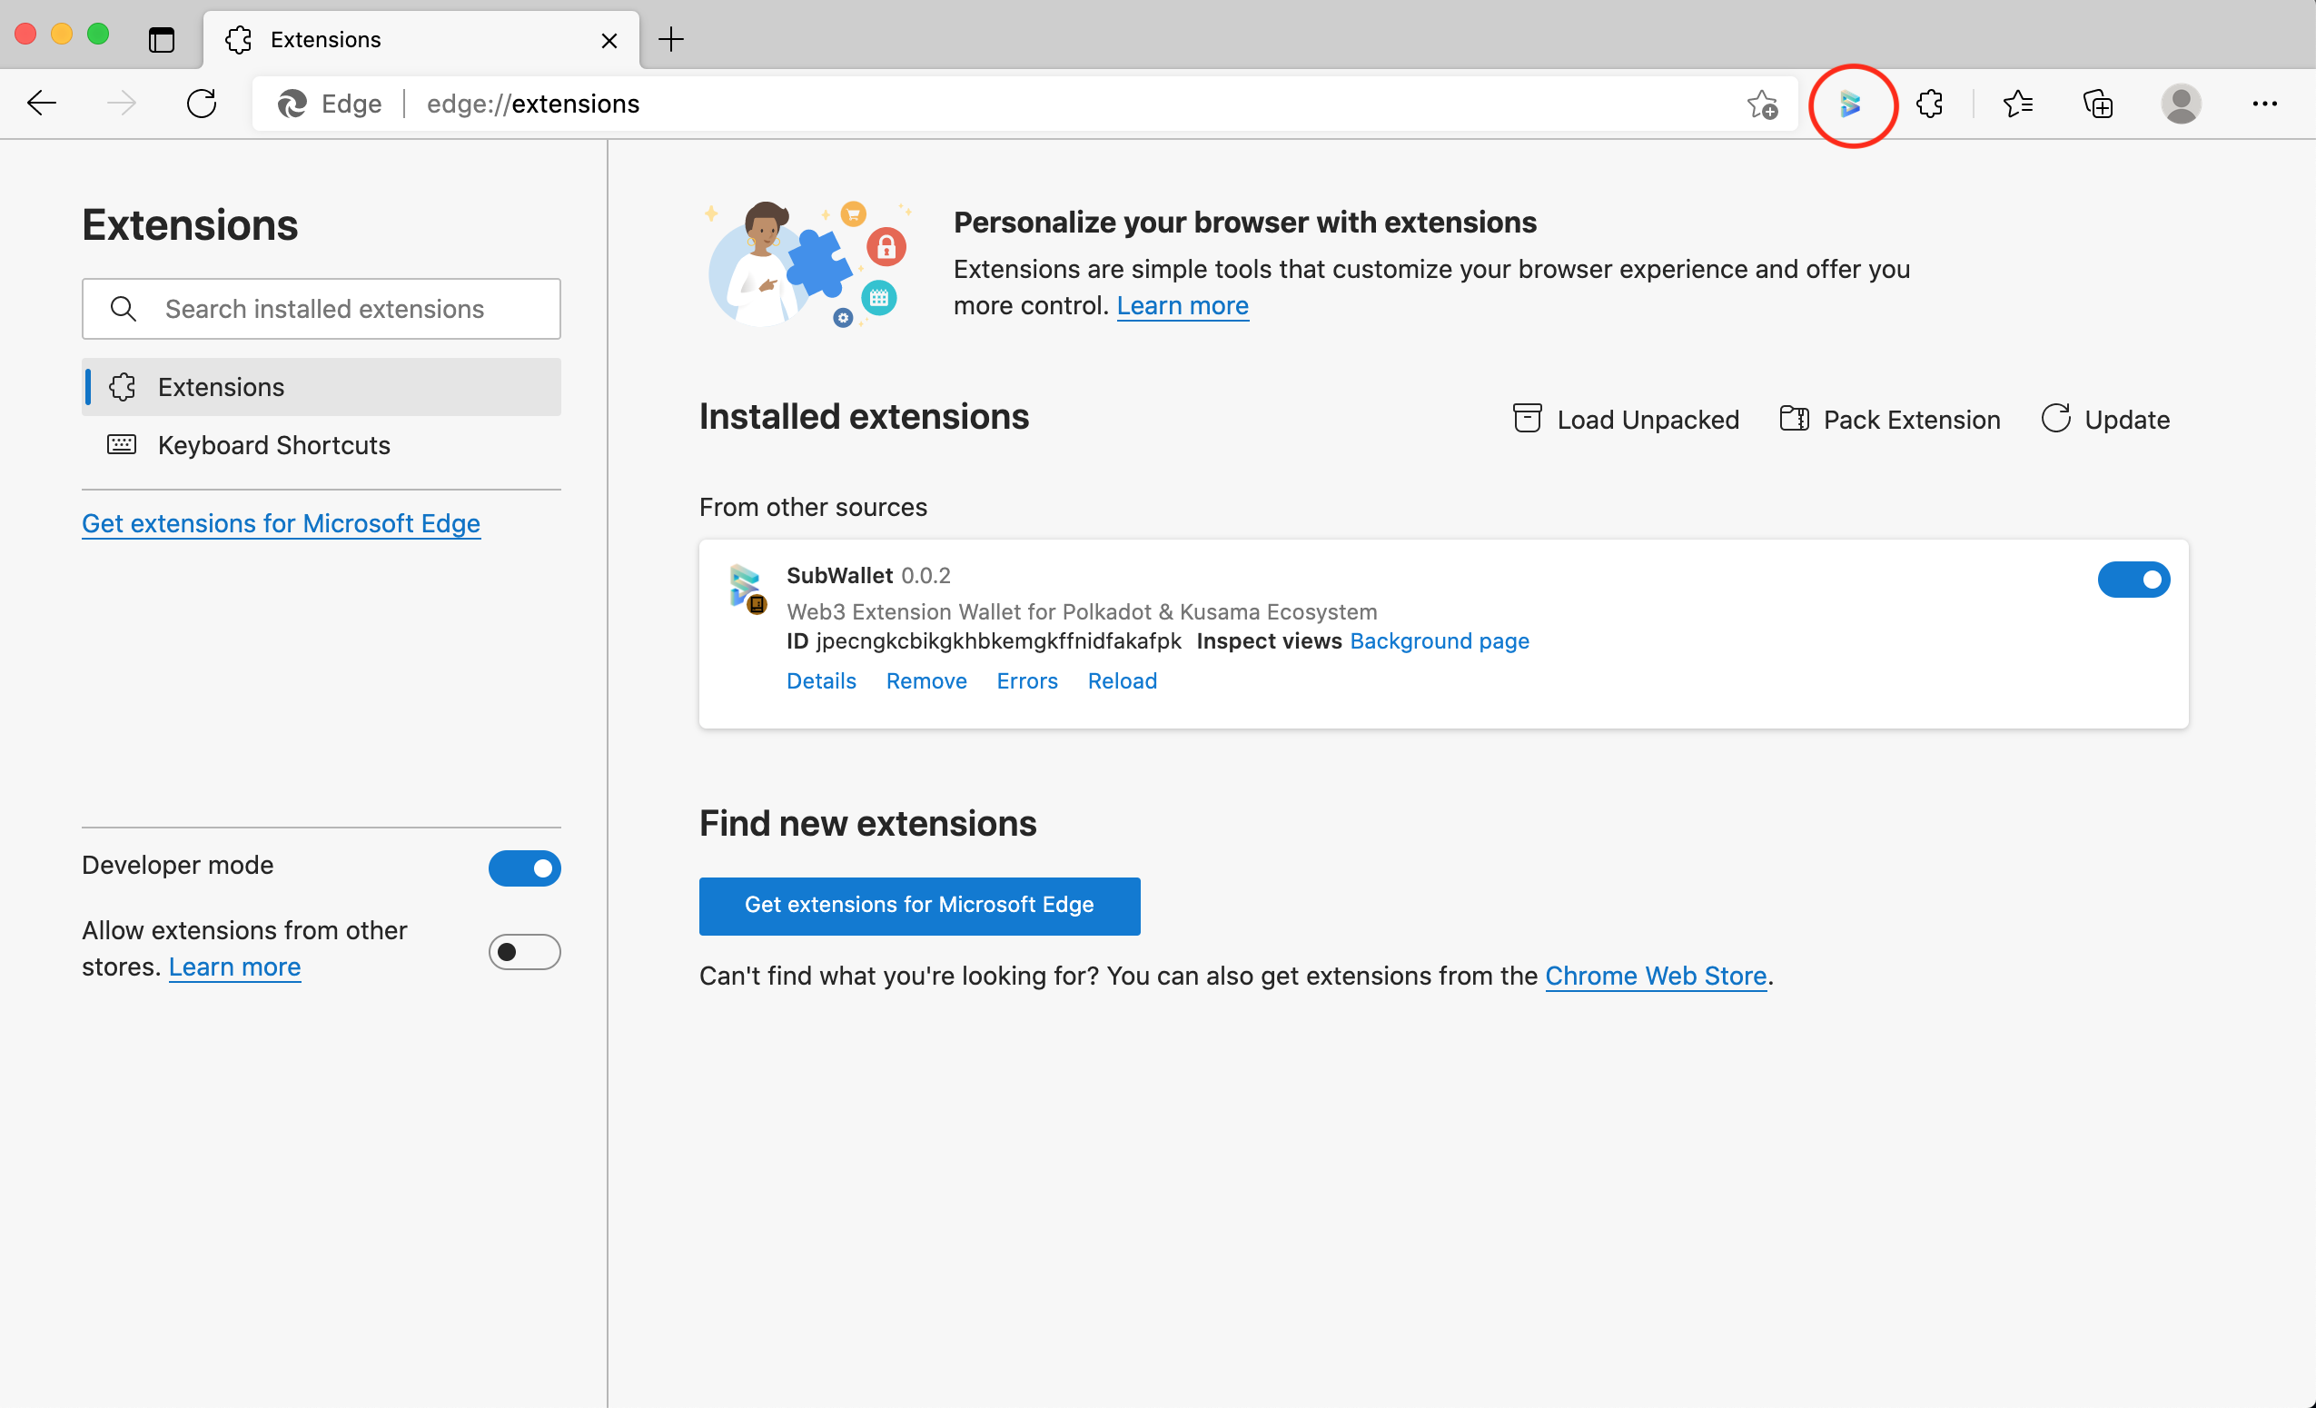
Task: Open the tab actions menu icon
Action: [x=162, y=39]
